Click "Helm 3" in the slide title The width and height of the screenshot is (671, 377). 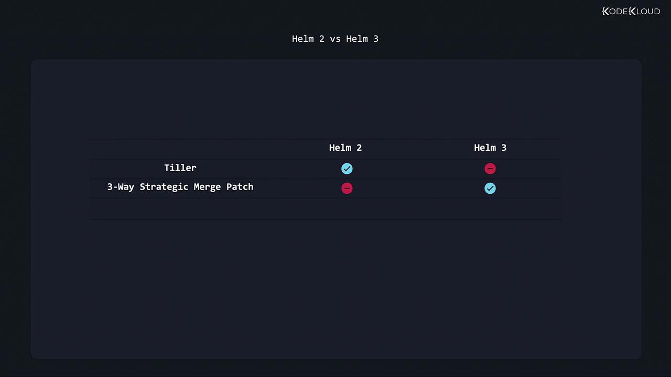pyautogui.click(x=362, y=39)
